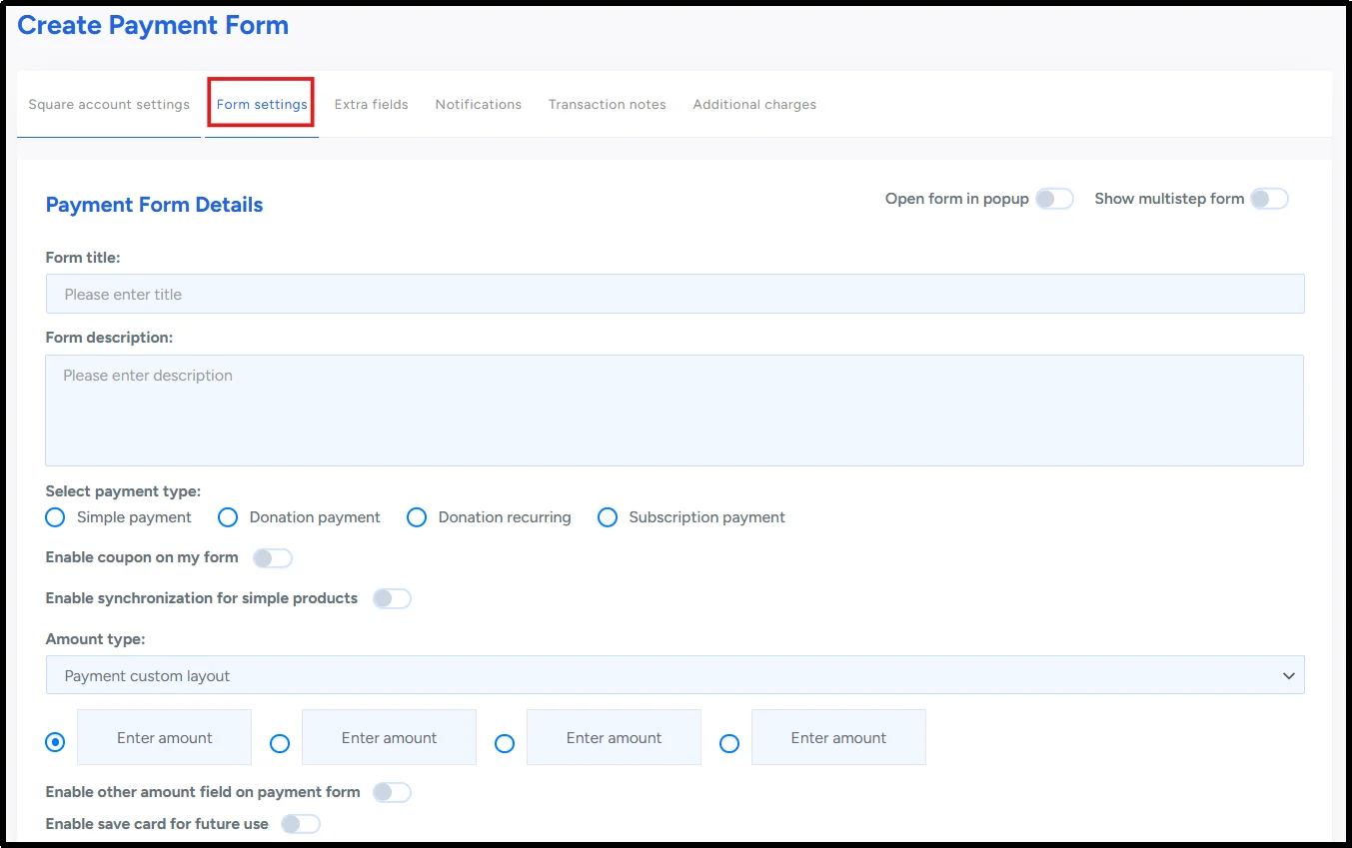Viewport: 1352px width, 848px height.
Task: Switch to Additional charges tab
Action: coord(754,104)
